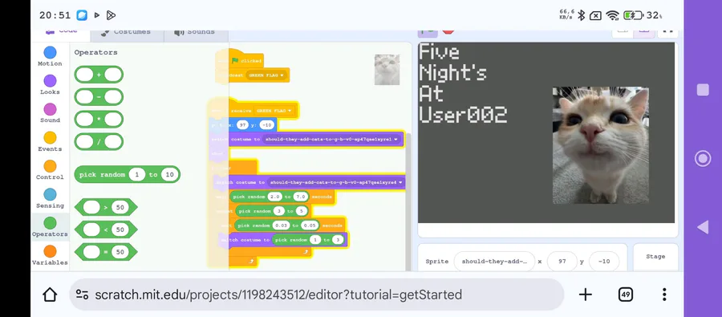The image size is (722, 317).
Task: Open the browser three-dot menu
Action: tap(664, 295)
